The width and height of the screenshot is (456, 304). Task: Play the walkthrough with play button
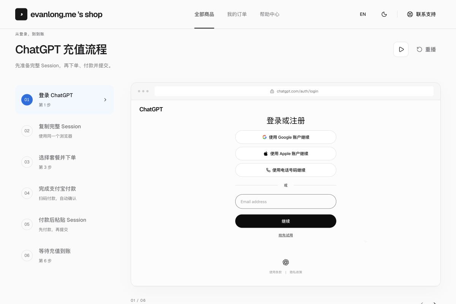click(401, 49)
